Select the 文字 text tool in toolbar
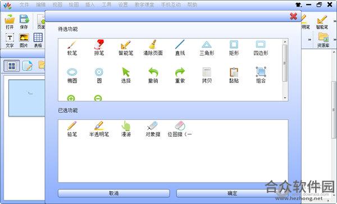 [x=10, y=40]
